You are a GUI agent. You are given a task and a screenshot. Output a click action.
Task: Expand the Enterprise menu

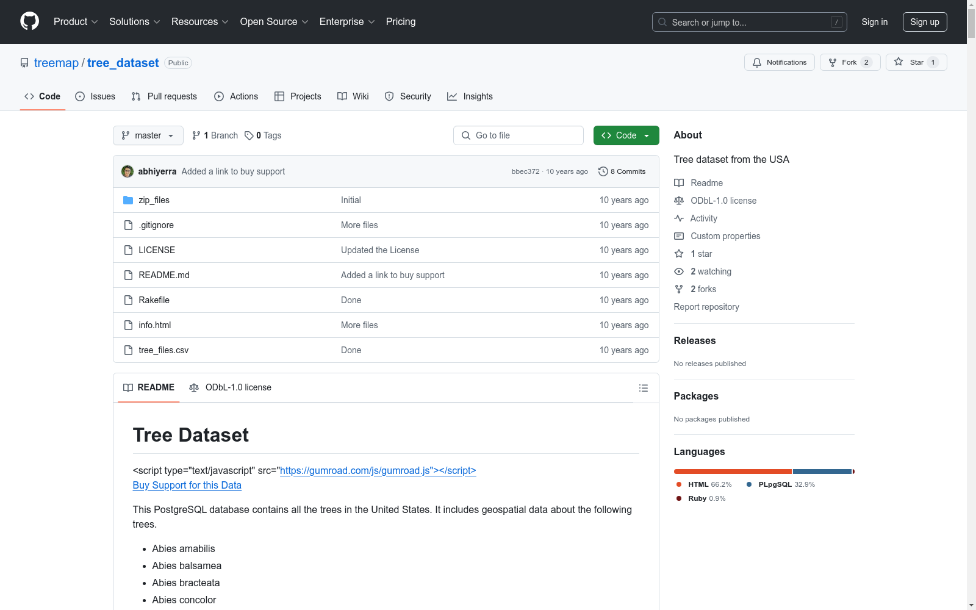click(347, 22)
